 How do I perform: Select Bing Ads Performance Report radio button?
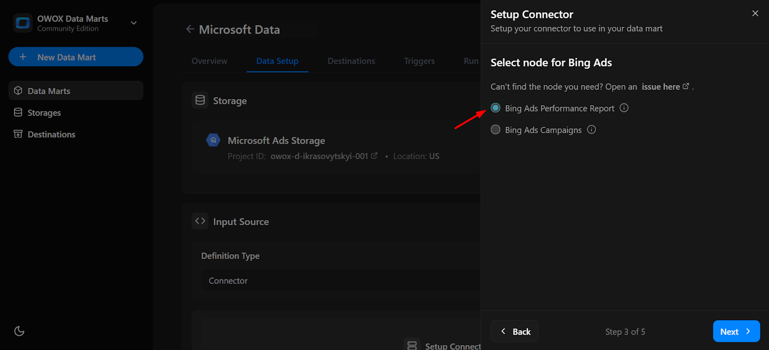[496, 108]
